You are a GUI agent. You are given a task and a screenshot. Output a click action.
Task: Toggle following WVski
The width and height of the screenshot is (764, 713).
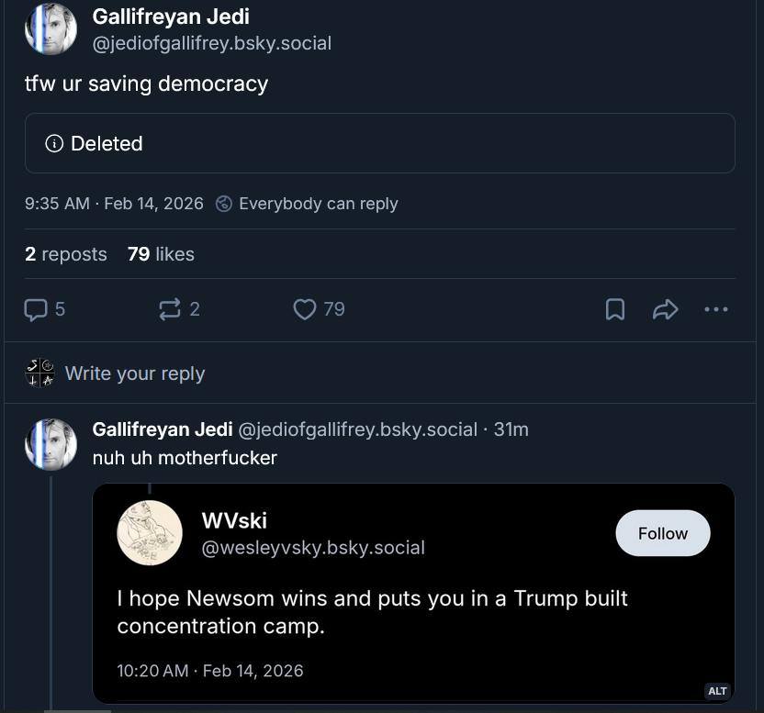click(x=662, y=533)
